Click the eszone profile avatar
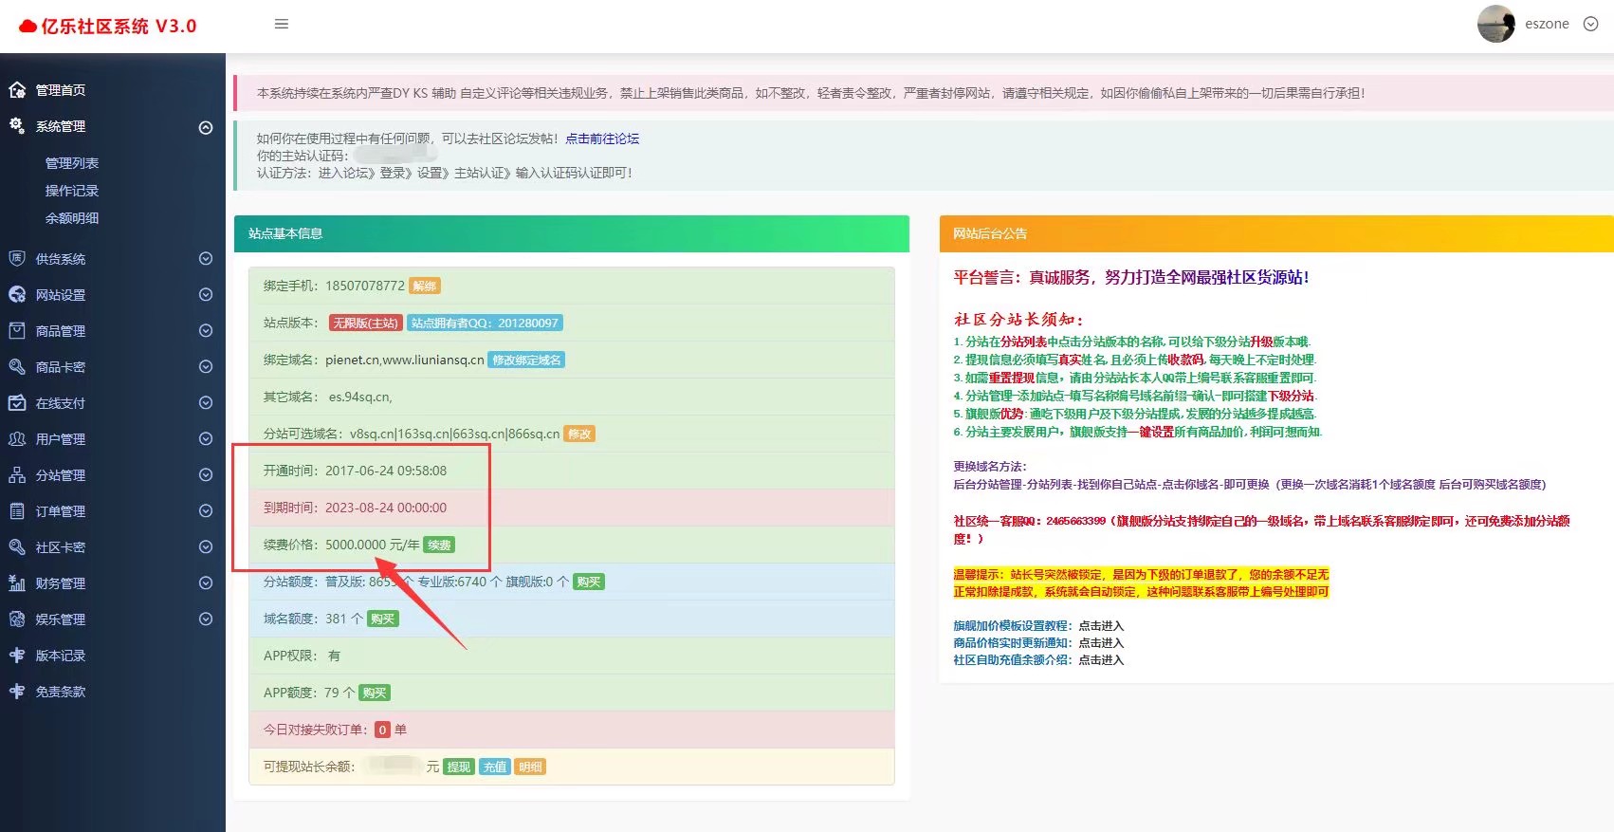1614x832 pixels. (x=1495, y=25)
